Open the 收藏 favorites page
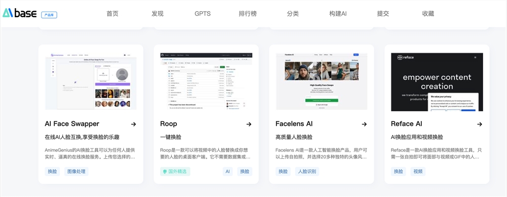 (428, 14)
